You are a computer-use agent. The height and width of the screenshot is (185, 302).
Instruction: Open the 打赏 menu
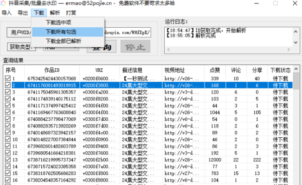pyautogui.click(x=71, y=13)
